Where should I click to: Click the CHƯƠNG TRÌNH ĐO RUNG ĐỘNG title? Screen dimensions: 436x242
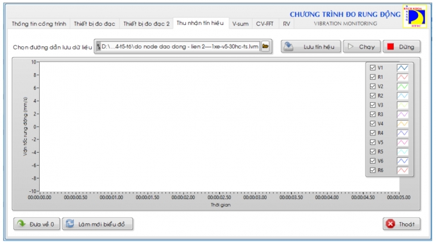(345, 14)
